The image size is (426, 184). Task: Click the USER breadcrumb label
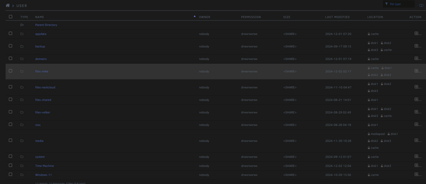(x=22, y=6)
